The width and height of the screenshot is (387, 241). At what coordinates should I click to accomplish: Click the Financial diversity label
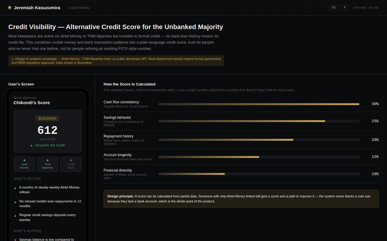click(x=118, y=170)
